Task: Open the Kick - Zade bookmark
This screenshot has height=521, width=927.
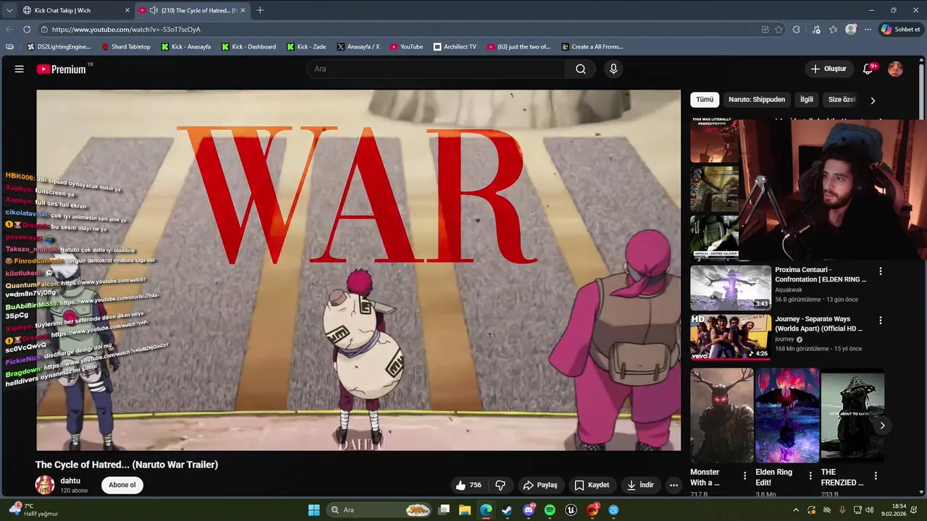Action: 306,47
